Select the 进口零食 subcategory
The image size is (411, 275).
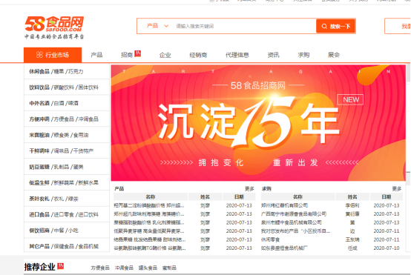(x=64, y=215)
